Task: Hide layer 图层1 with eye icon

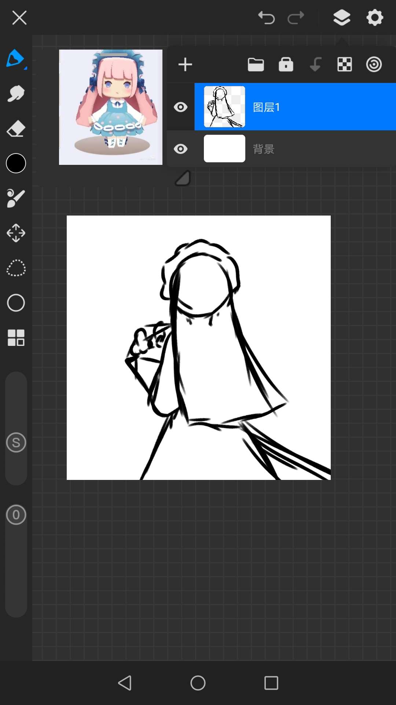Action: [x=180, y=107]
